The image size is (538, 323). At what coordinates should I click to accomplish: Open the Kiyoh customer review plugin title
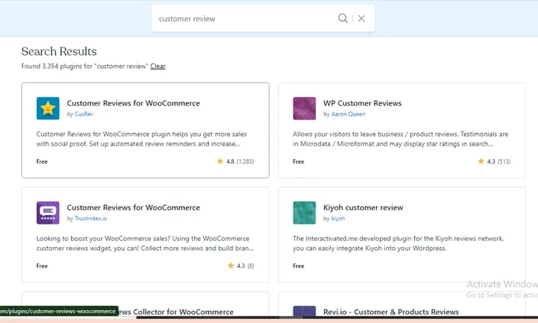tap(363, 207)
